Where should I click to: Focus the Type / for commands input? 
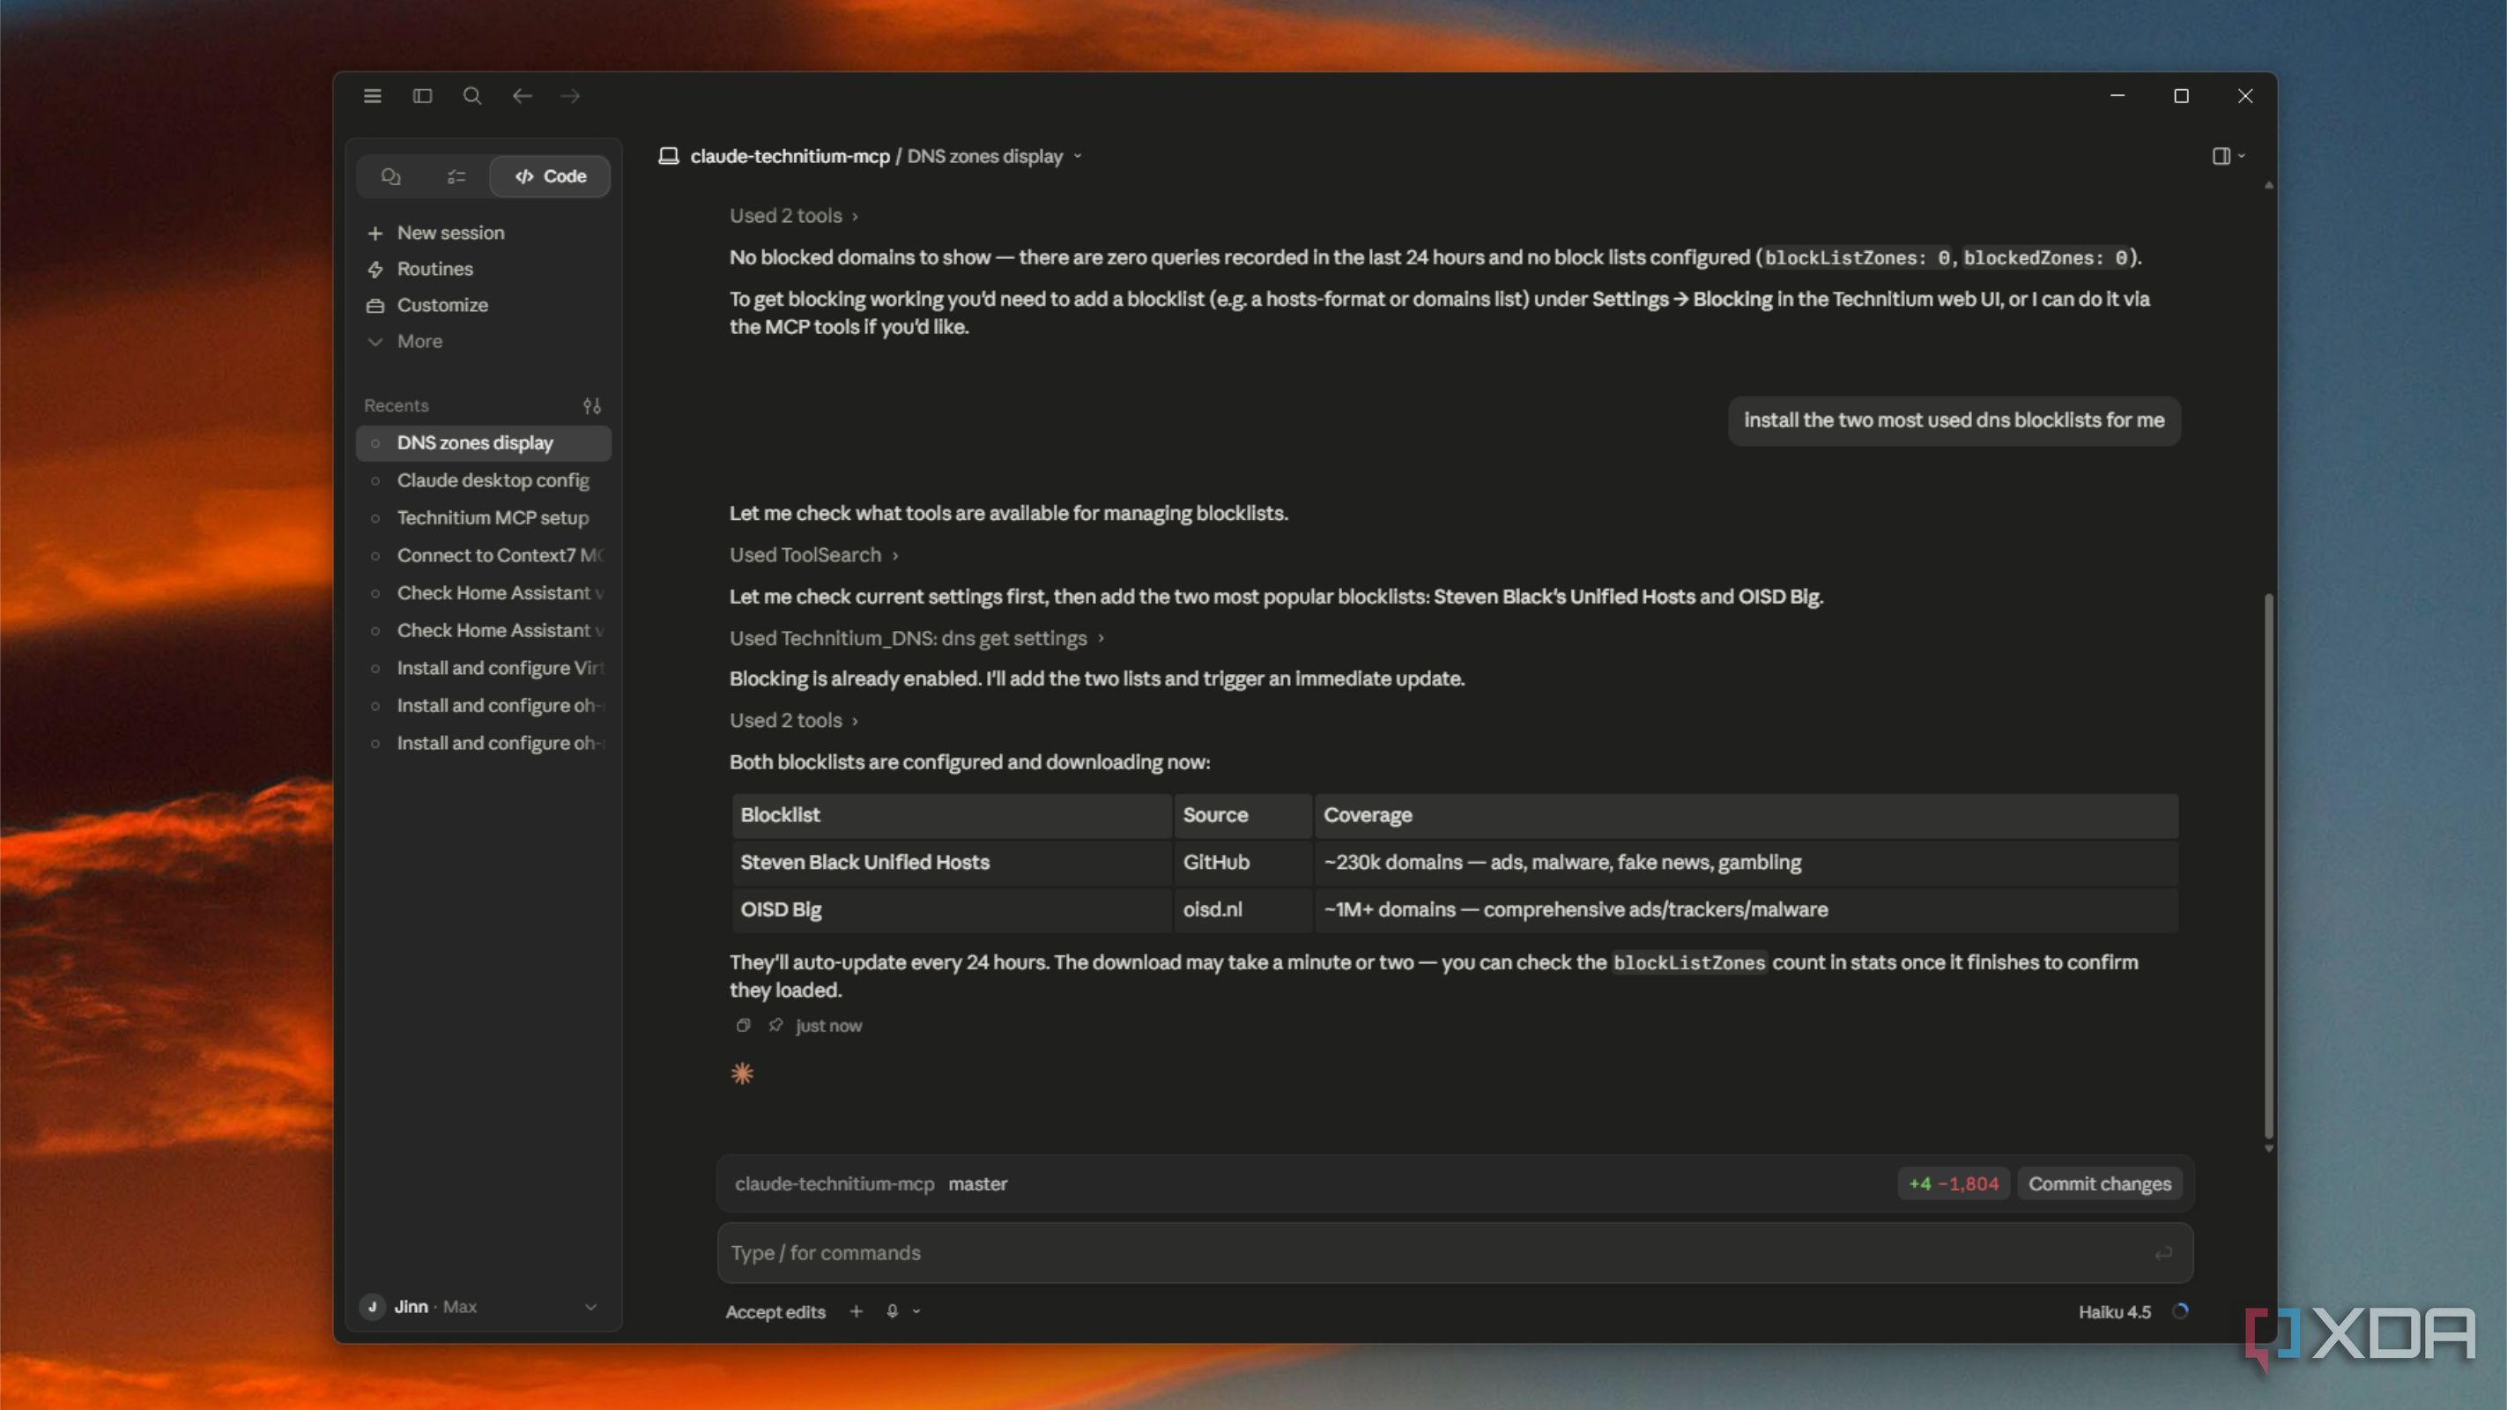tap(1455, 1253)
